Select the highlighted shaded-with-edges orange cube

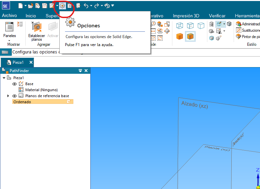coord(190,36)
